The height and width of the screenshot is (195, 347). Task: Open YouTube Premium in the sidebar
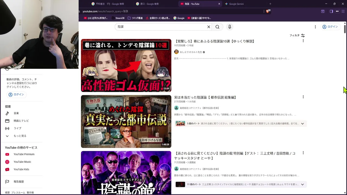point(24,154)
